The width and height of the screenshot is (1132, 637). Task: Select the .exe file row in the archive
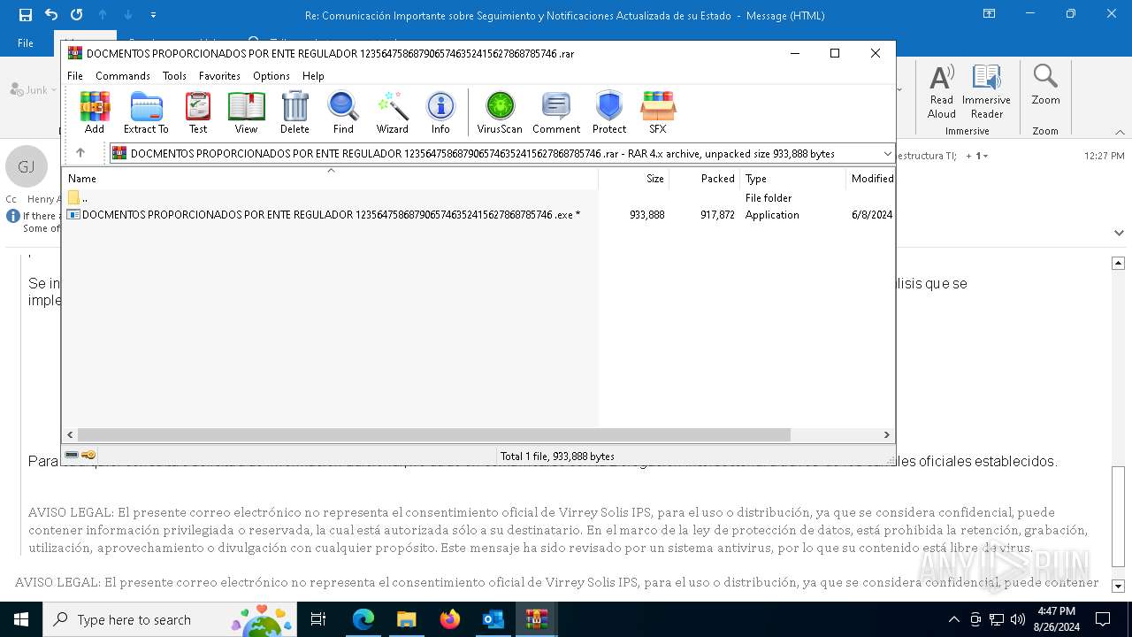coord(478,215)
